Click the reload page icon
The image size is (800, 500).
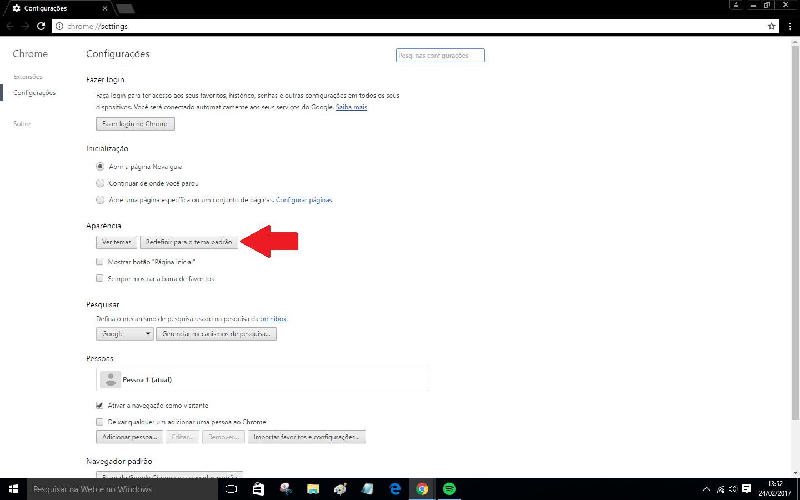click(x=41, y=26)
